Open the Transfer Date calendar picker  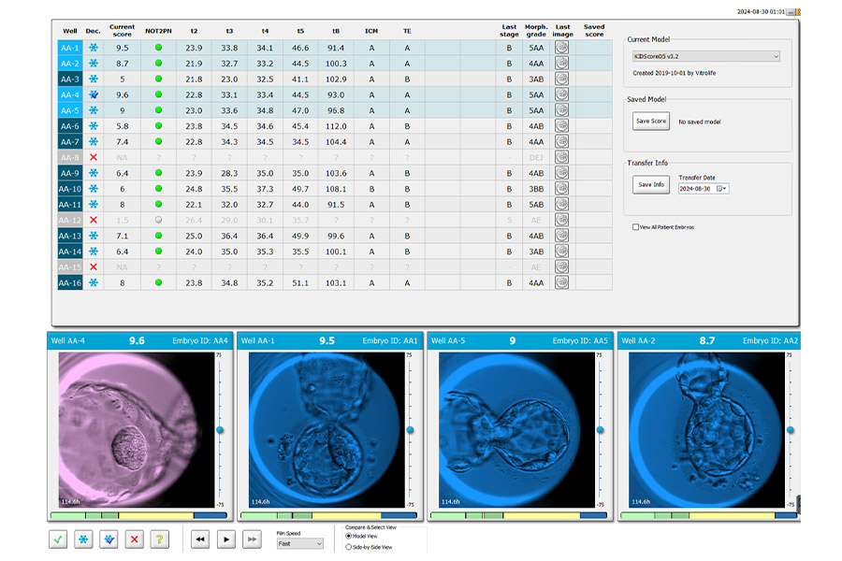pos(722,188)
